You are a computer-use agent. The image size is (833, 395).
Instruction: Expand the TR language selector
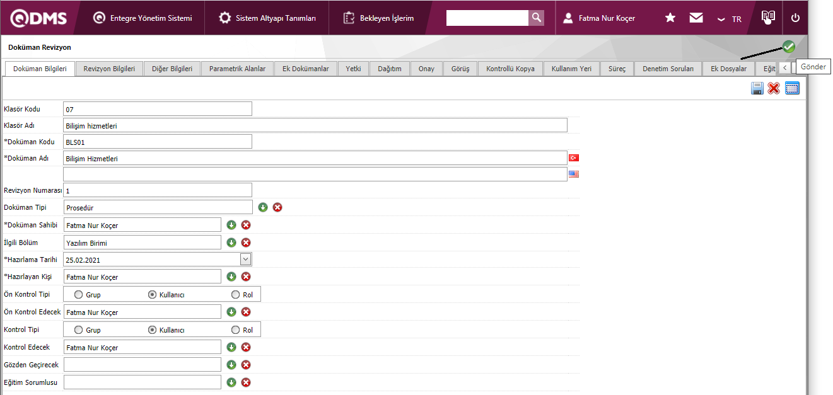pos(730,19)
